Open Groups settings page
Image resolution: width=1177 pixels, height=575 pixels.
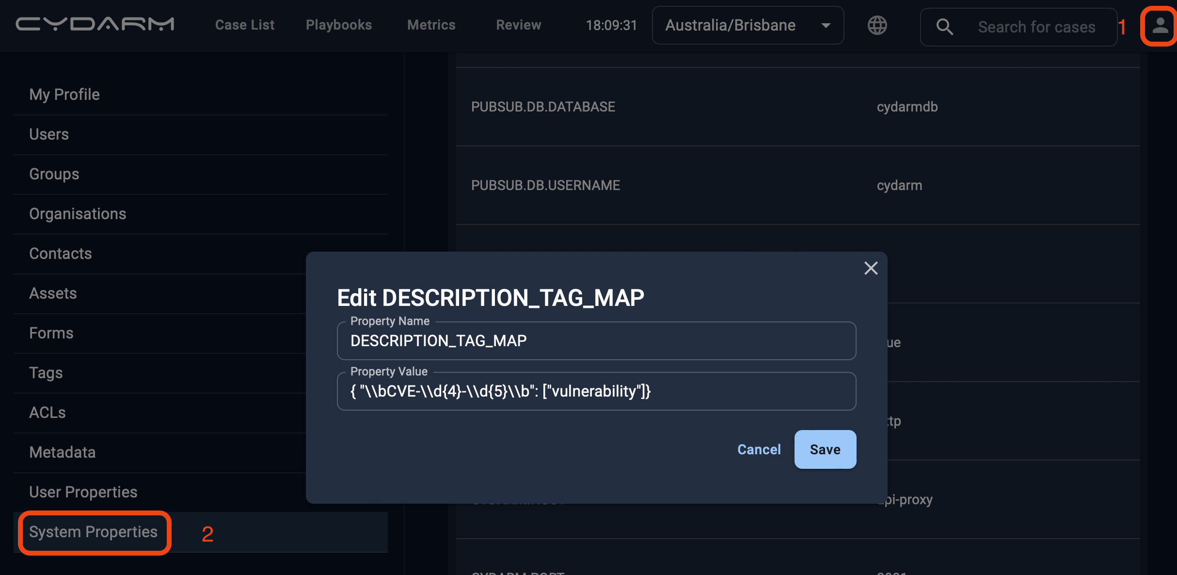click(x=54, y=174)
